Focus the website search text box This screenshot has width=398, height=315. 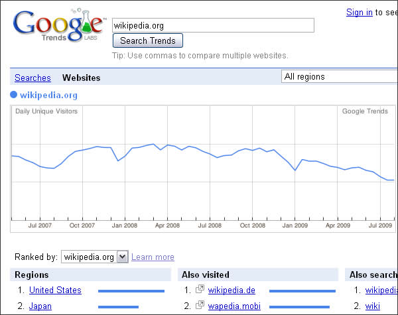click(x=213, y=25)
